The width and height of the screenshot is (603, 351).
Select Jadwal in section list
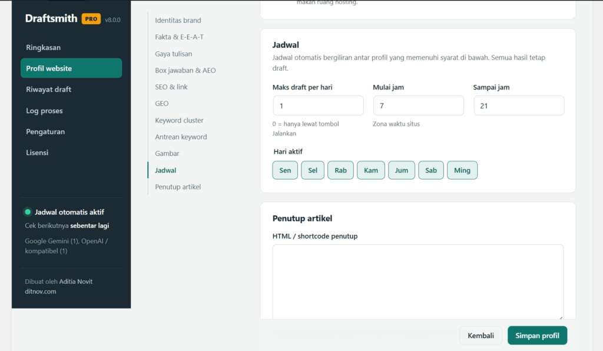pyautogui.click(x=165, y=170)
